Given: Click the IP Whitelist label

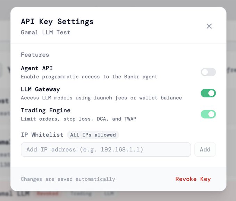Looking at the screenshot, I should (x=42, y=135).
